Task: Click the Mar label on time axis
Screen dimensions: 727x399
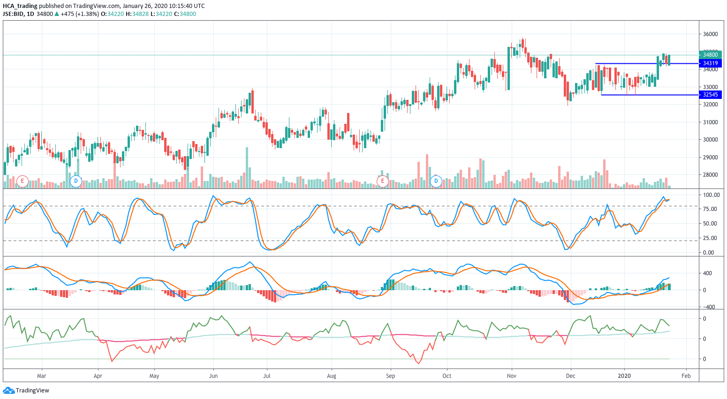Action: (42, 376)
